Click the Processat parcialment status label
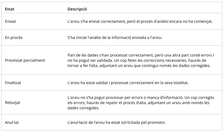224x132 pixels. (25, 60)
